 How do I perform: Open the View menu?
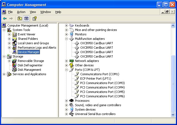pyautogui.click(x=33, y=12)
